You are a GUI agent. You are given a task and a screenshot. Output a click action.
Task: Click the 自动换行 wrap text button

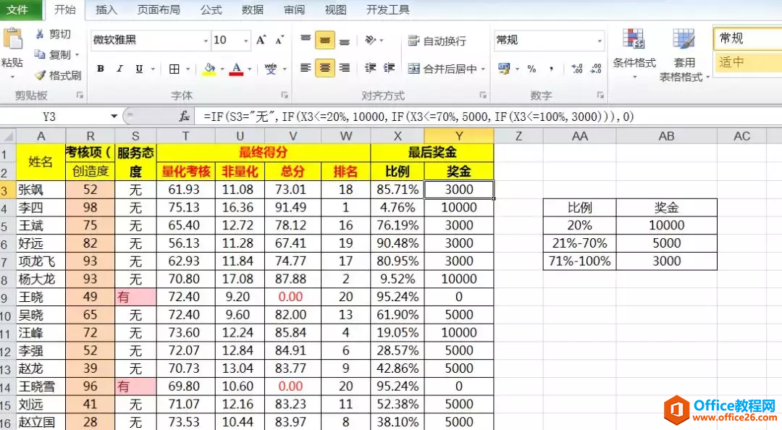[437, 41]
